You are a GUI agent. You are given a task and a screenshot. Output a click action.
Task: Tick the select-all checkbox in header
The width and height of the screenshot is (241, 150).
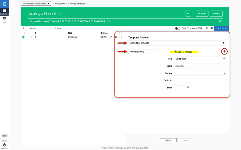(x=121, y=33)
